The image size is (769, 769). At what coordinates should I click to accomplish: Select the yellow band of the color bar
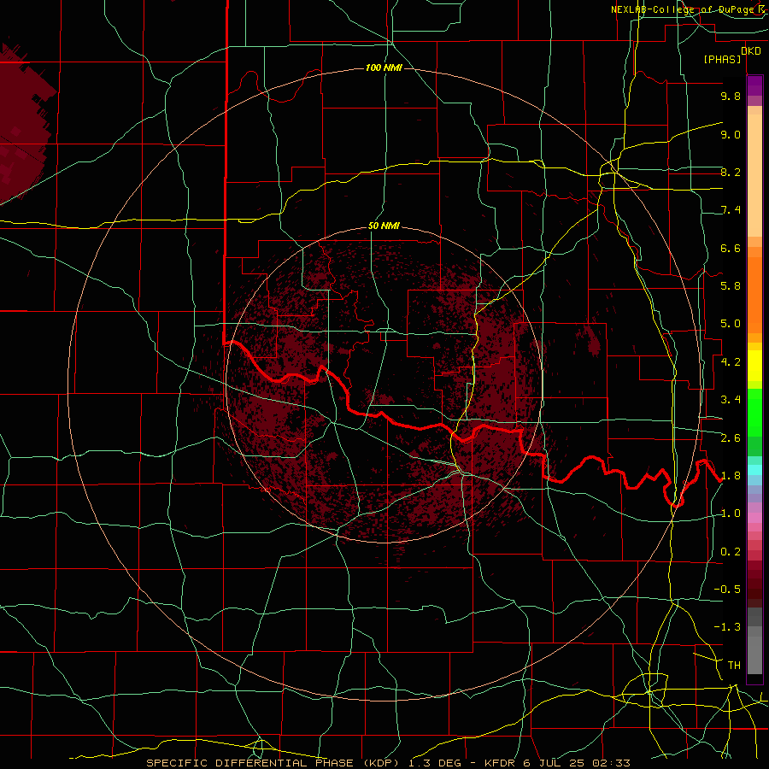pos(754,366)
